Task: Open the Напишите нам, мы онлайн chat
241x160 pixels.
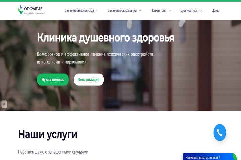Action: click(x=203, y=158)
